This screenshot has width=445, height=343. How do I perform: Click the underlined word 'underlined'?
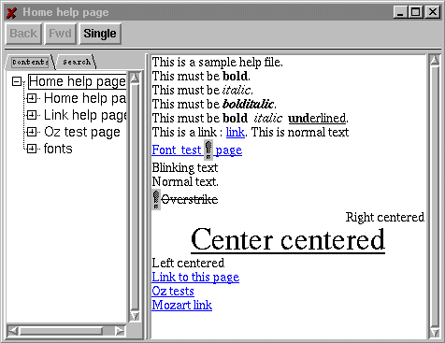pyautogui.click(x=317, y=118)
